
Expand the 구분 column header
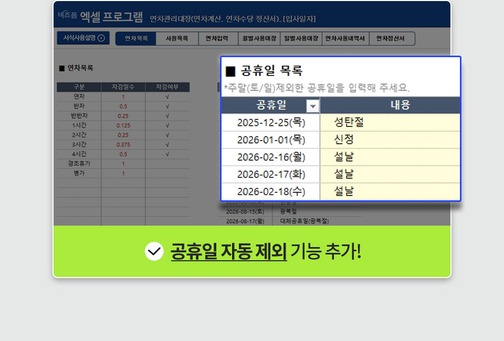pos(79,87)
